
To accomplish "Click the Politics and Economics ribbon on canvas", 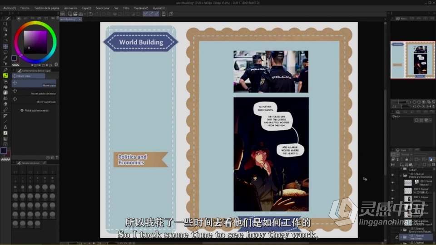I will click(x=141, y=159).
